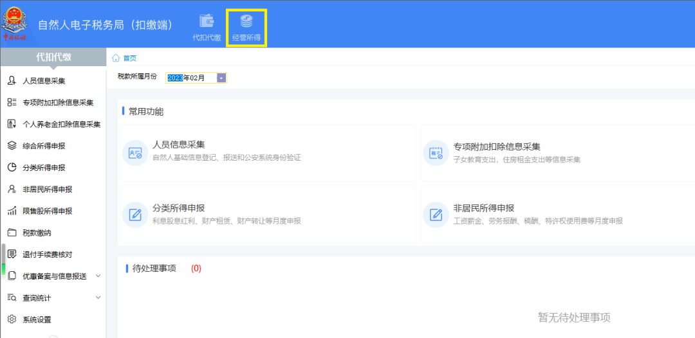Image resolution: width=695 pixels, height=338 pixels.
Task: Click the tax bureau emblem logo
Action: [x=15, y=24]
